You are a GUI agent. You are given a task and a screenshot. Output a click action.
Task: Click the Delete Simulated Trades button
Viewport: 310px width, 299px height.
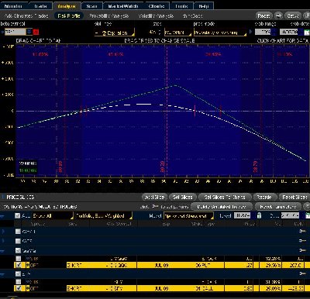click(x=222, y=207)
